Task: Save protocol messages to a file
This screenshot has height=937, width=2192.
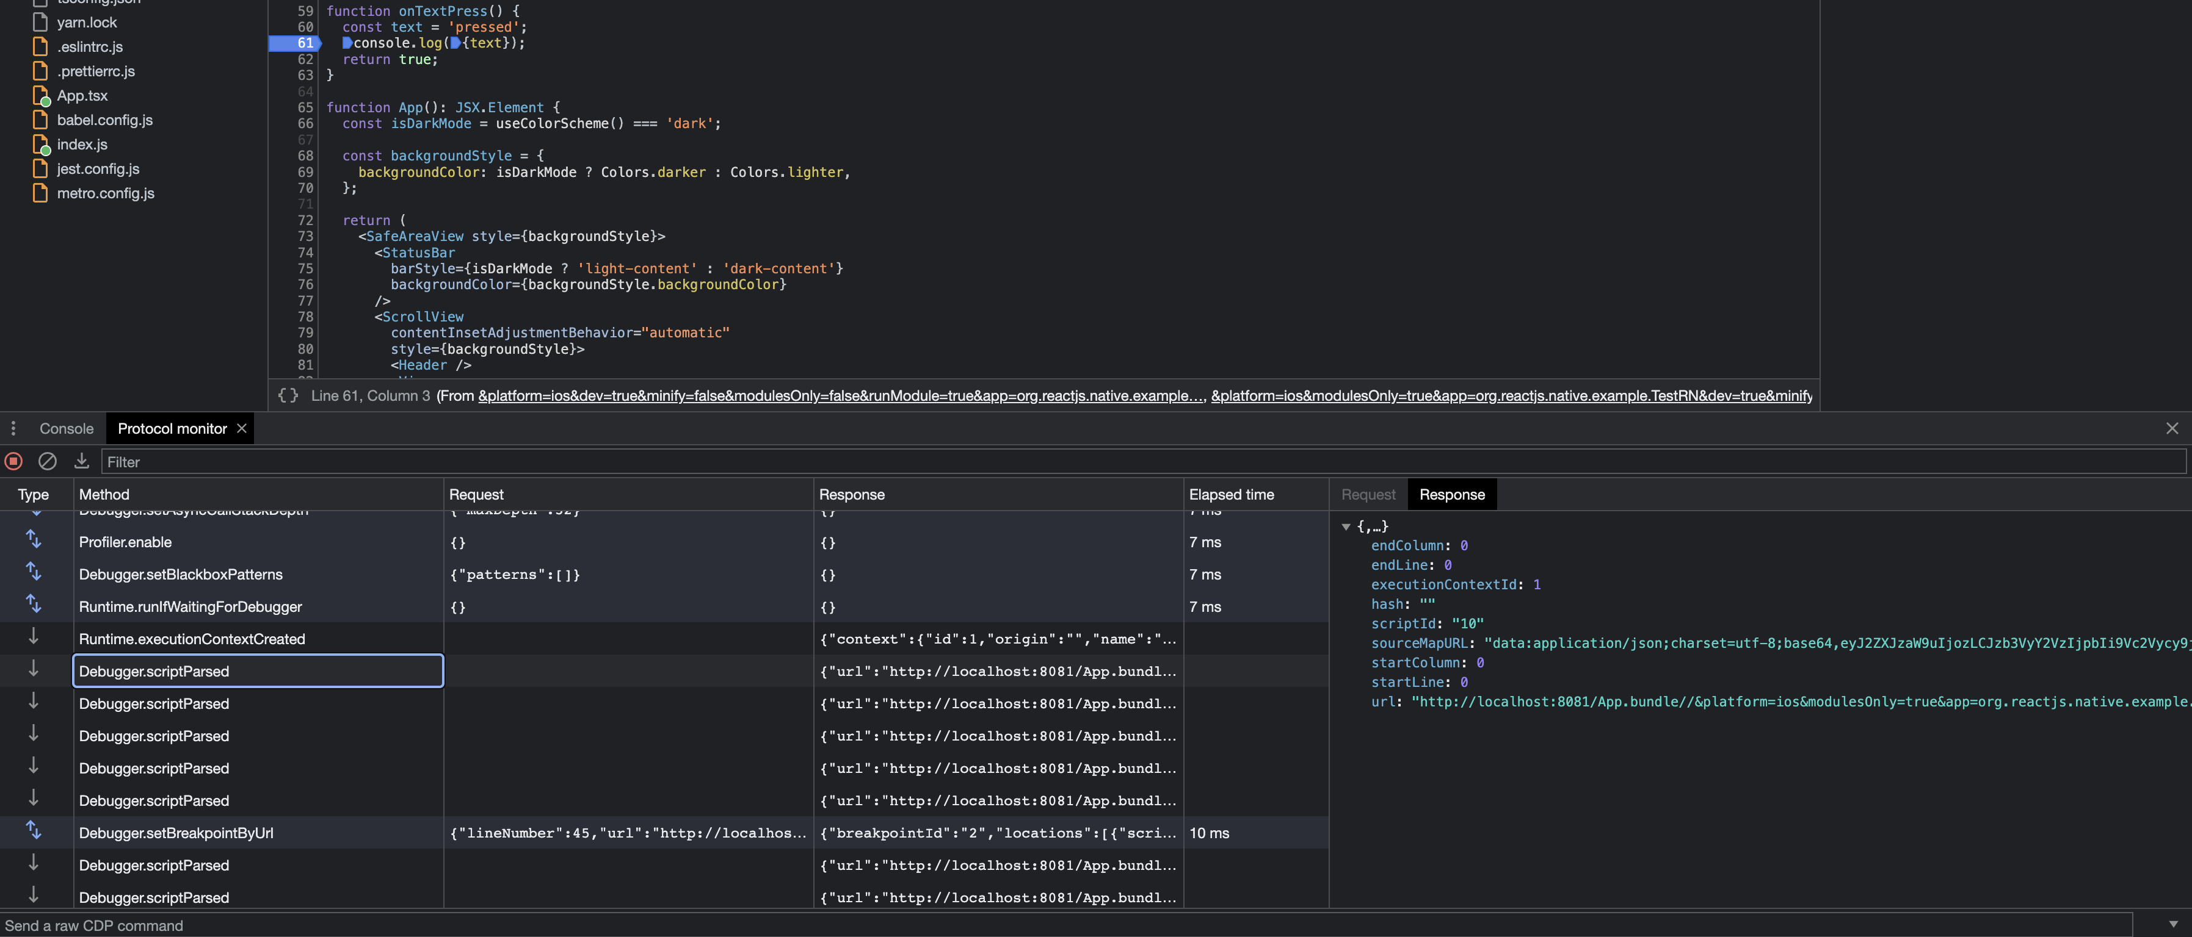Action: click(81, 462)
